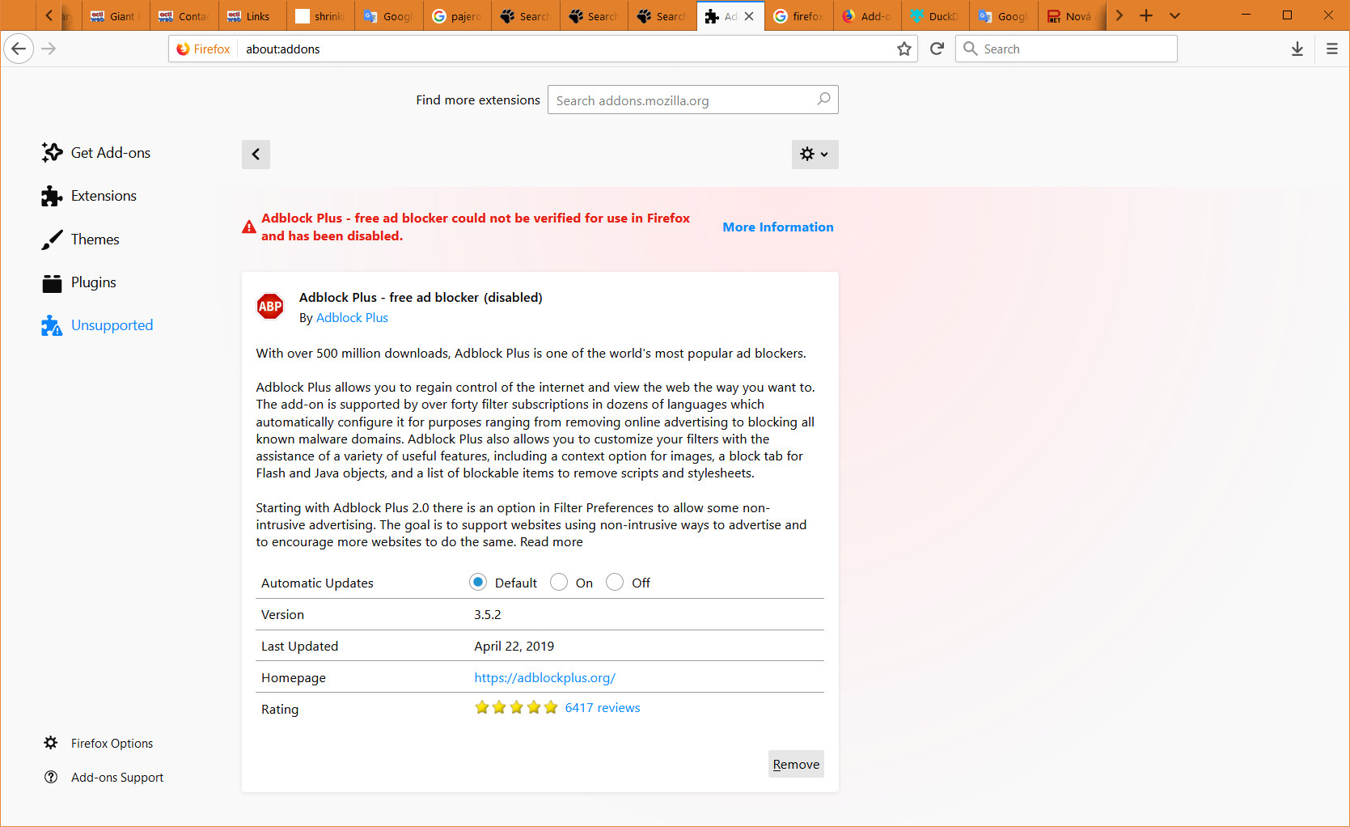Go back to the add-ons list view

point(256,154)
